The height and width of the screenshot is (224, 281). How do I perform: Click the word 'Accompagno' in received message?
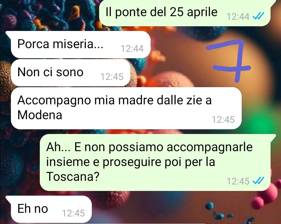(x=54, y=101)
